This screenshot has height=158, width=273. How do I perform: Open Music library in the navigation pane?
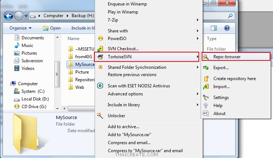24,45
